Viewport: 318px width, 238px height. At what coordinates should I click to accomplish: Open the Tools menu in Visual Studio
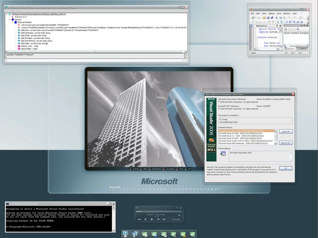coord(279,13)
